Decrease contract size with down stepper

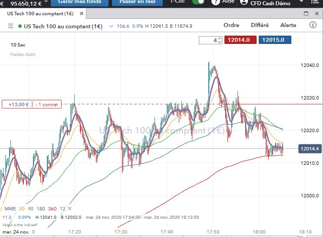point(220,42)
